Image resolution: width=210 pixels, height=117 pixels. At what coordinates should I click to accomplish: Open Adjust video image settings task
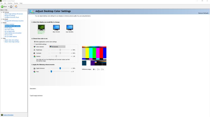click(x=12, y=42)
